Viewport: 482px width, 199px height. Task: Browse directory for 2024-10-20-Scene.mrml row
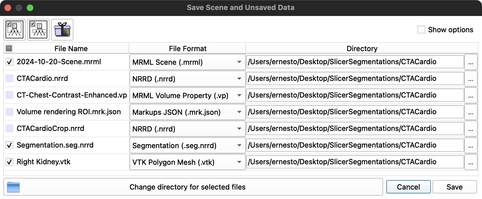coord(471,62)
